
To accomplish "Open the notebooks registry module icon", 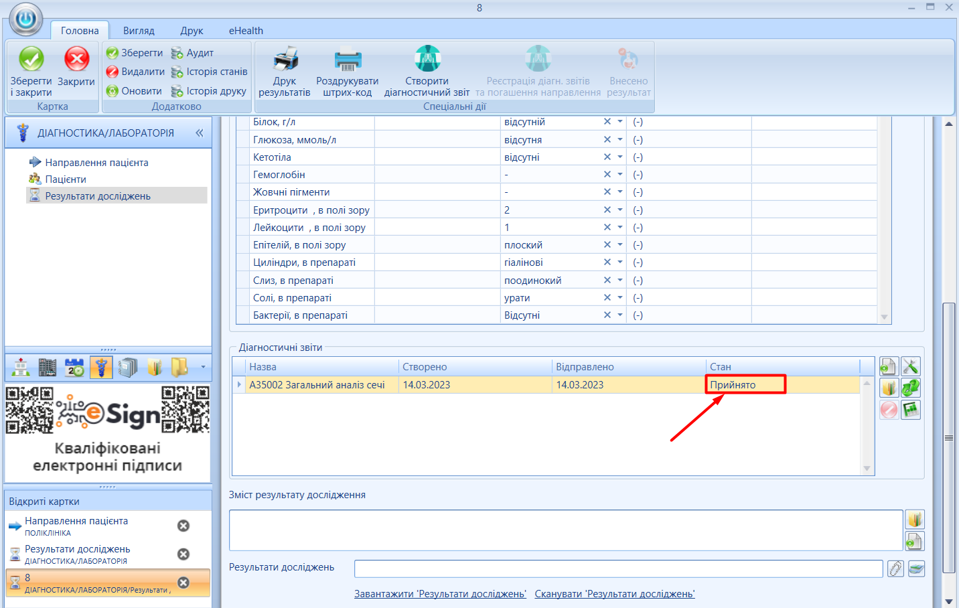I will [128, 367].
